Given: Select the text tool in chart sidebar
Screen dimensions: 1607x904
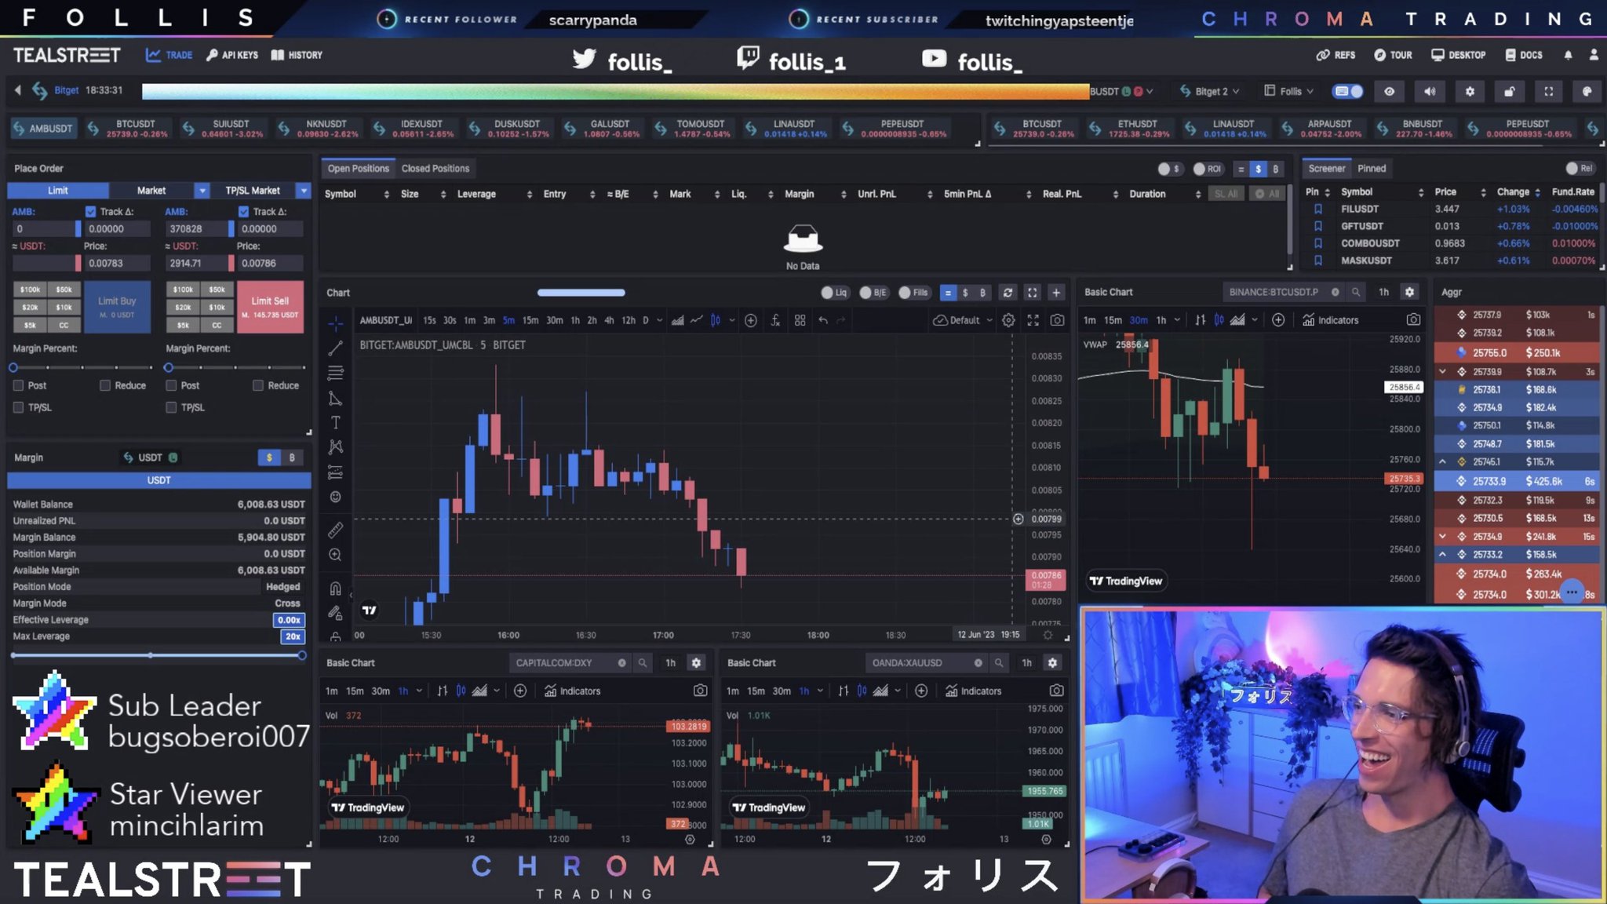Looking at the screenshot, I should [x=335, y=423].
